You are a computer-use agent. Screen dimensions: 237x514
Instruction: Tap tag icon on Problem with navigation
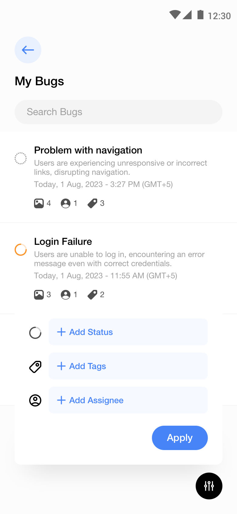[x=92, y=203]
